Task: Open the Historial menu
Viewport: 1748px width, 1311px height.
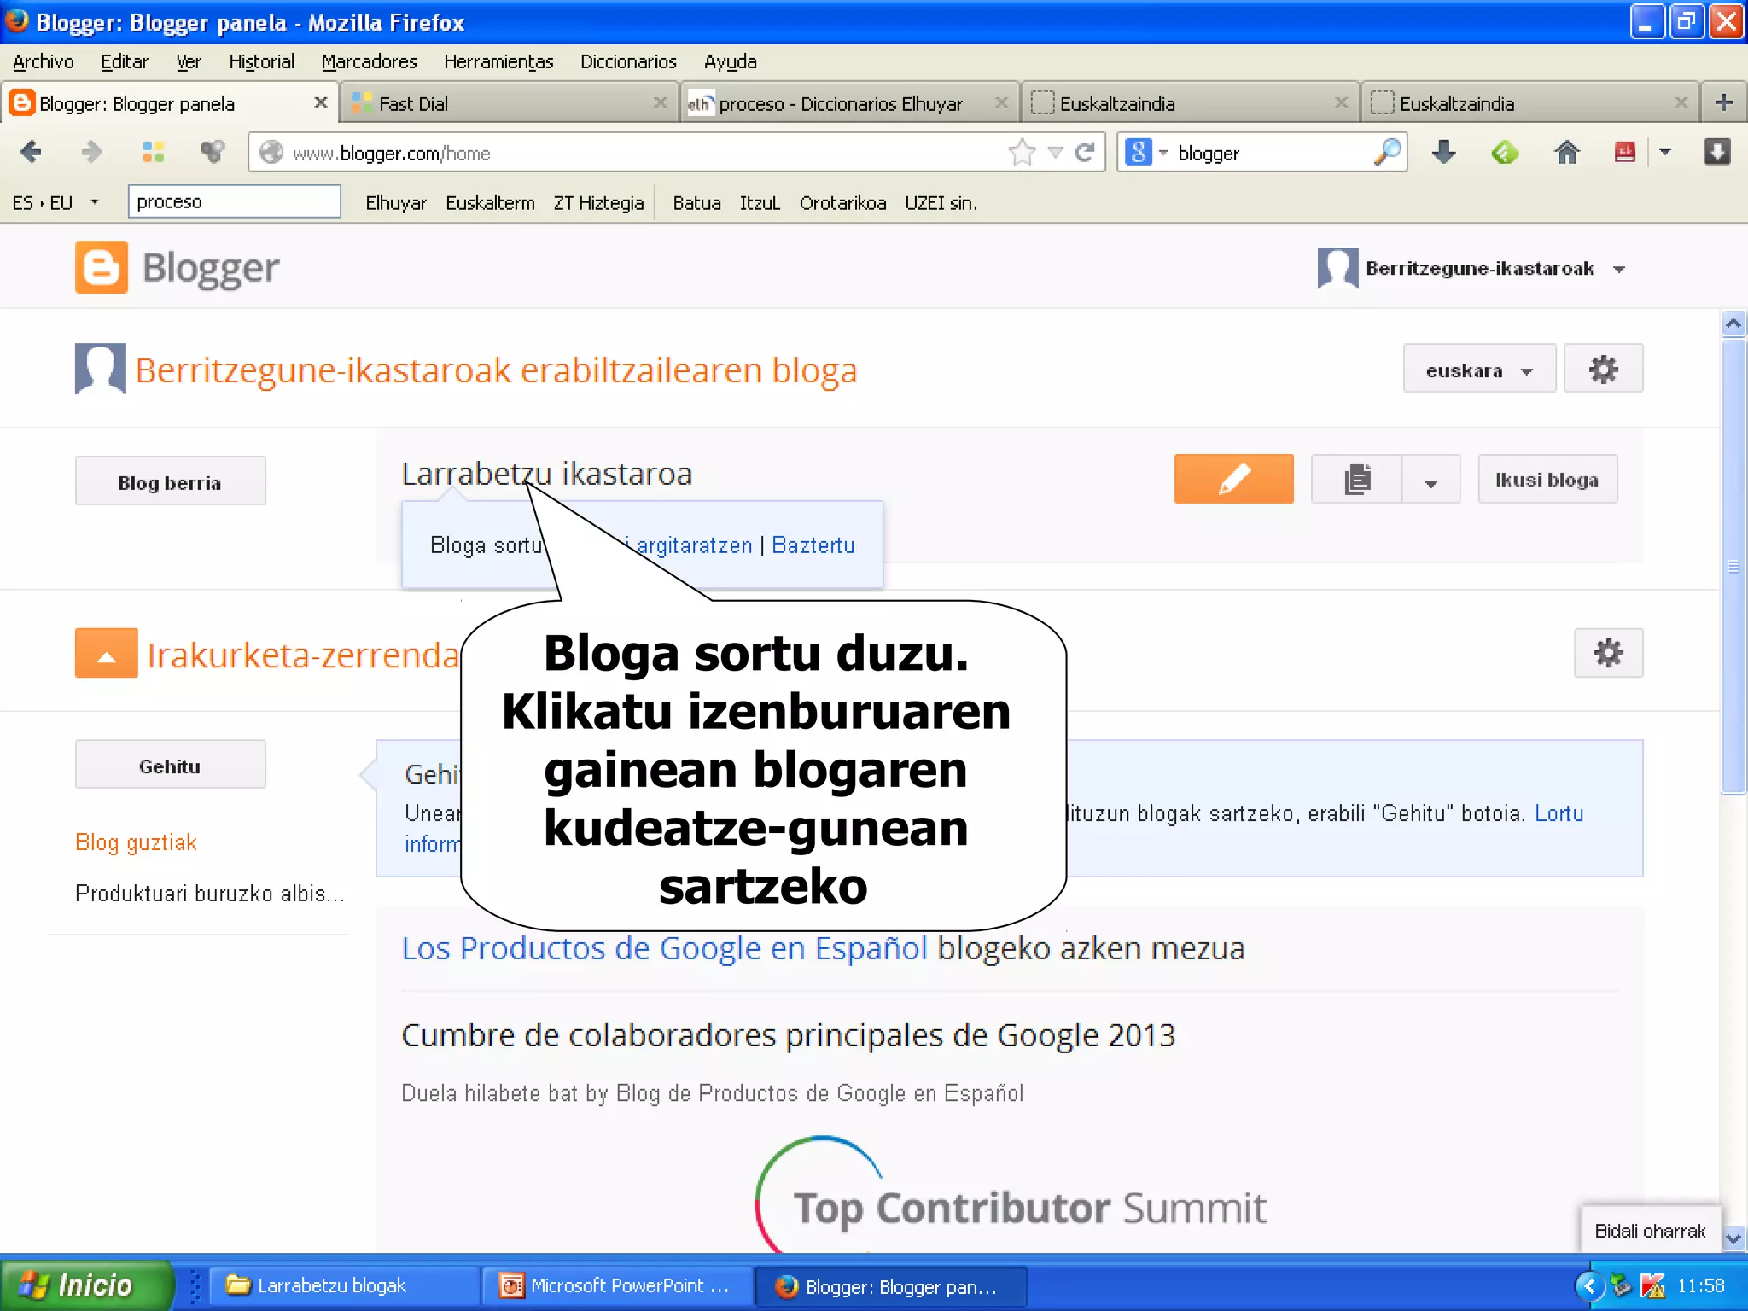Action: click(261, 61)
